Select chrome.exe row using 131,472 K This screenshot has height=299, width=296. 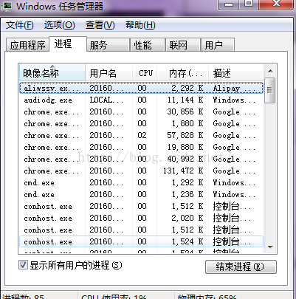coord(141,171)
